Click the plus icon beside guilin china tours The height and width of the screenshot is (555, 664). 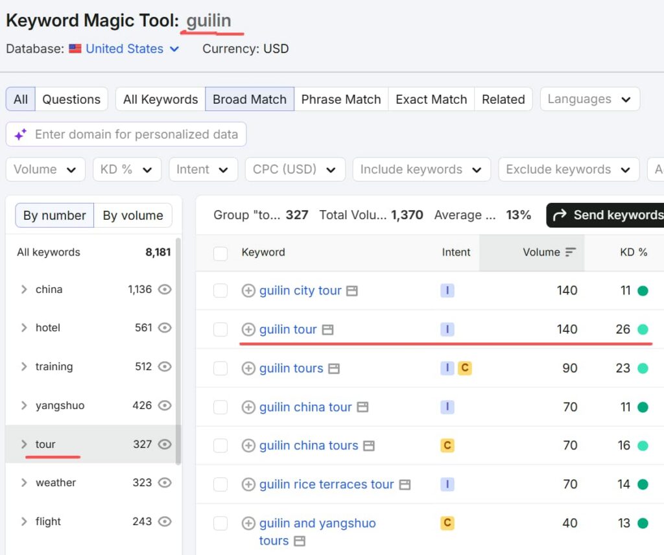pyautogui.click(x=248, y=446)
